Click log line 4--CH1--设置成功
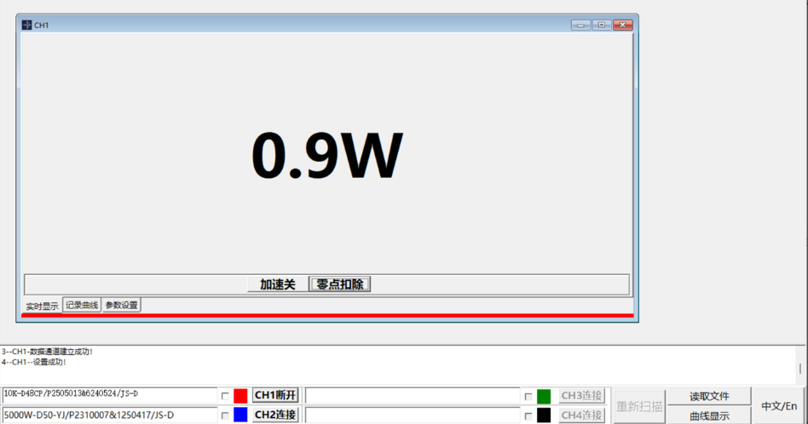This screenshot has width=808, height=424. click(x=33, y=362)
